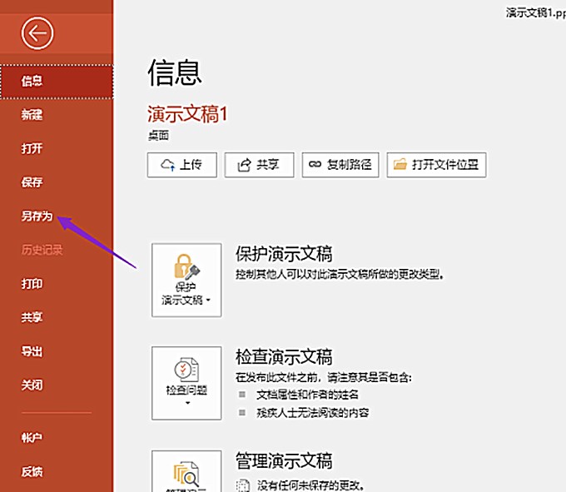Click the 共享 button under the file name
566x492 pixels.
pyautogui.click(x=259, y=165)
